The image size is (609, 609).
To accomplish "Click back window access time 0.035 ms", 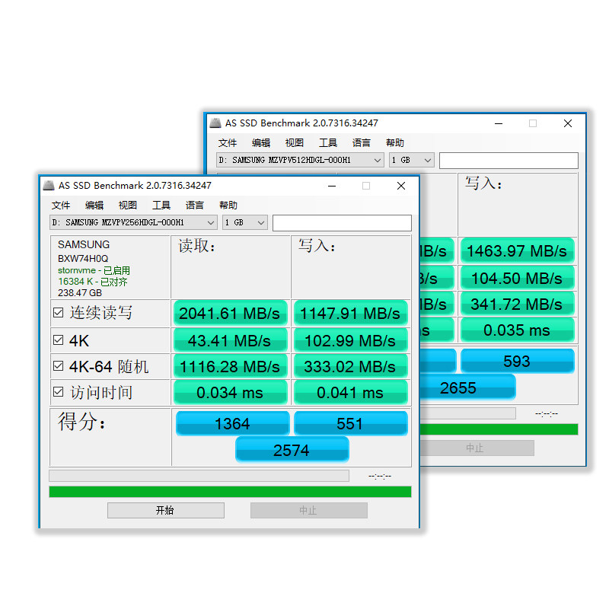I will [517, 330].
